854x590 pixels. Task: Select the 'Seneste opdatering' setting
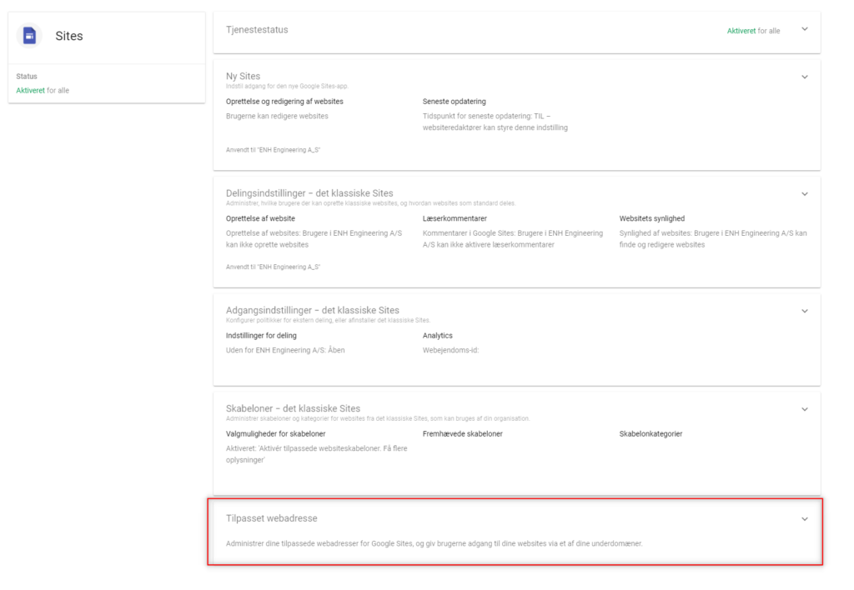(455, 101)
